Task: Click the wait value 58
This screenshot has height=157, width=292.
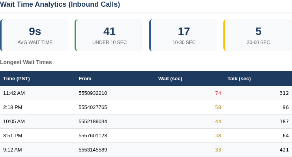Action: click(x=218, y=107)
